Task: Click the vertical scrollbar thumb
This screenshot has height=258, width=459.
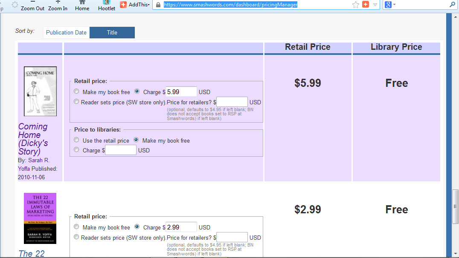Action: coord(455,206)
